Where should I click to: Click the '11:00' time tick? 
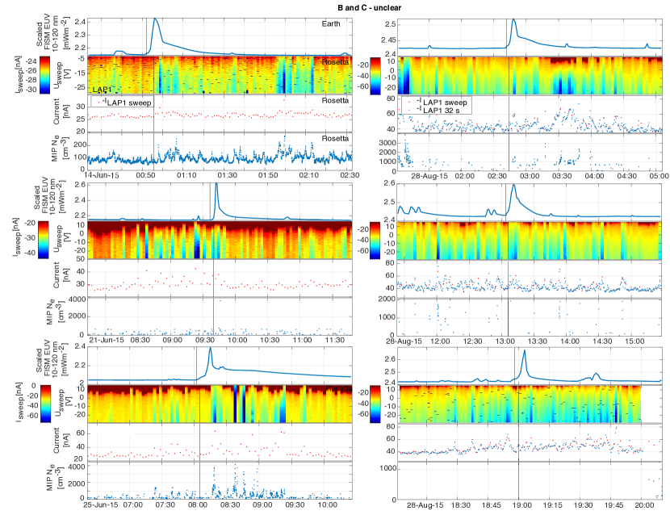tap(302, 340)
